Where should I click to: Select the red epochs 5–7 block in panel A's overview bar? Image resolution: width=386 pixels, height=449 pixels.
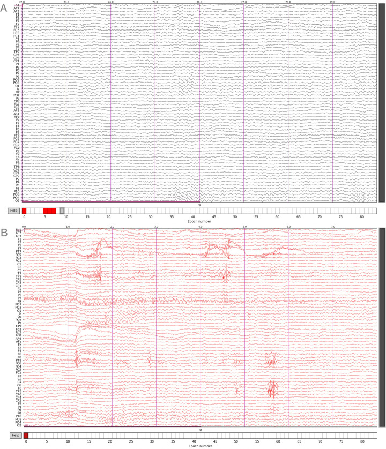pyautogui.click(x=49, y=211)
